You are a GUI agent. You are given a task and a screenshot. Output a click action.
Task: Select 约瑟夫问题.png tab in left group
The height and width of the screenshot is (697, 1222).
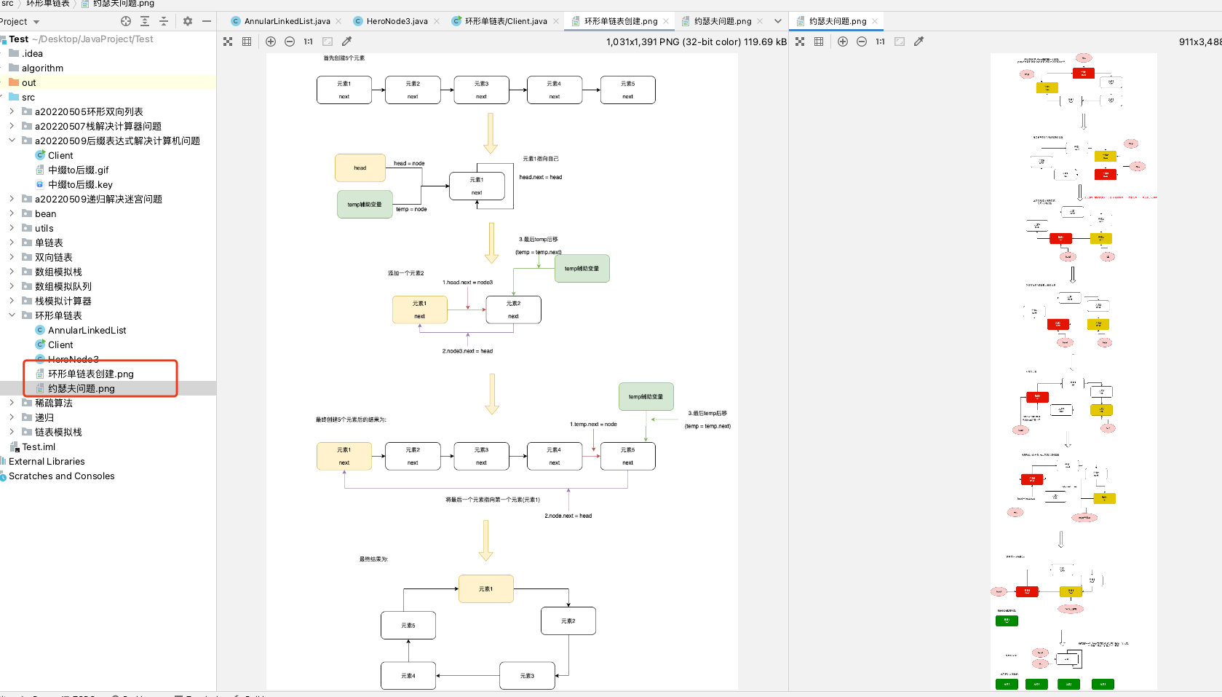coord(722,21)
